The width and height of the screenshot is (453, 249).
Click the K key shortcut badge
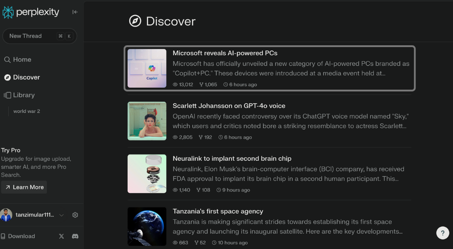[69, 36]
